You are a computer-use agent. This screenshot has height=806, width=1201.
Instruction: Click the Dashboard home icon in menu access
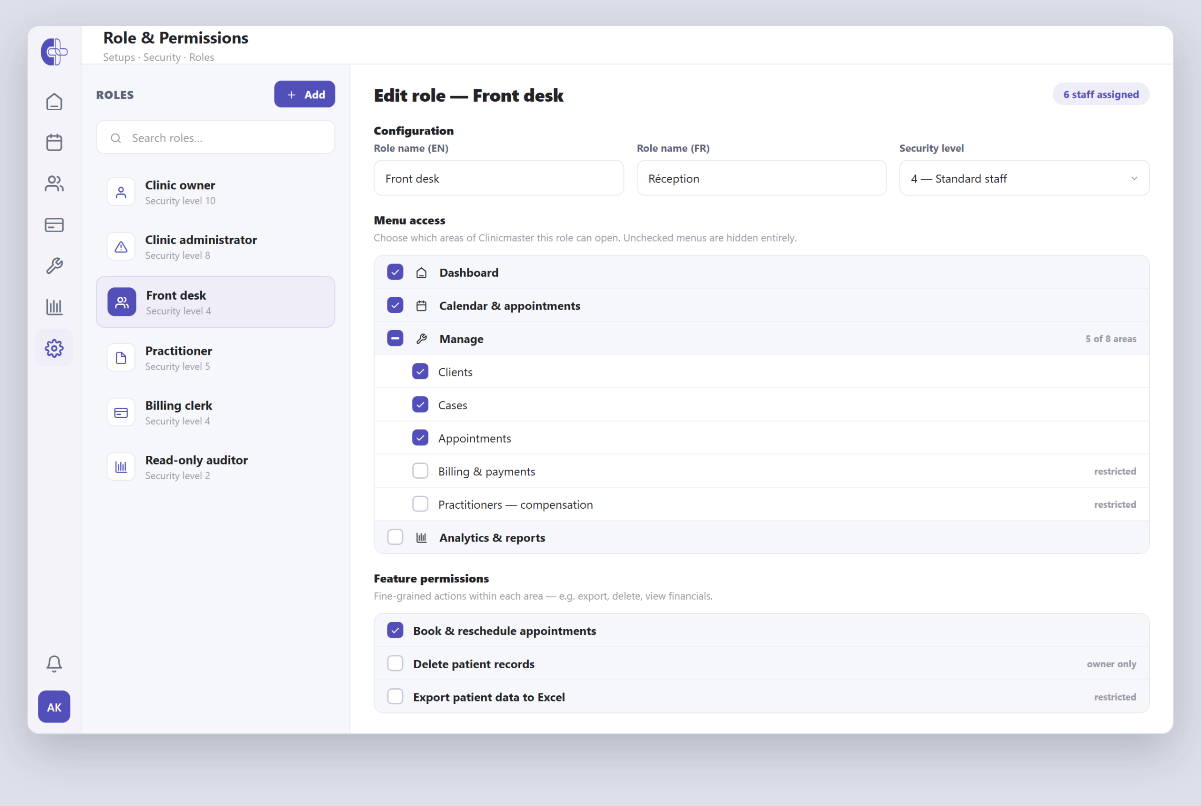click(421, 272)
